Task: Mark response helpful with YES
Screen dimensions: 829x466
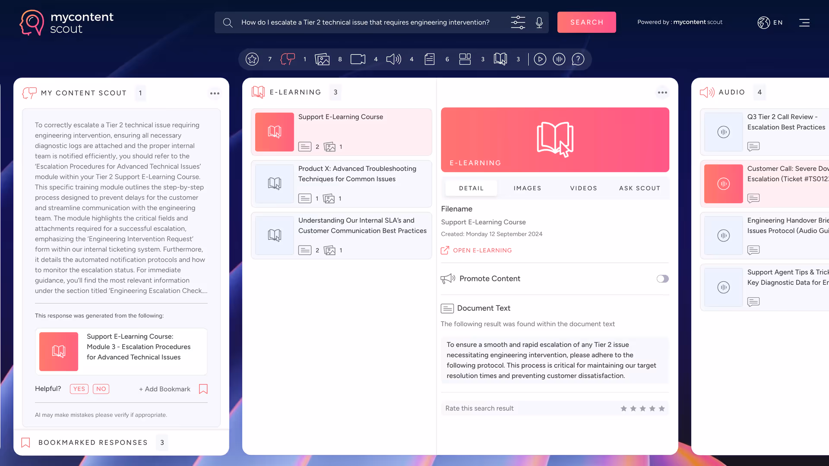Action: tap(79, 389)
